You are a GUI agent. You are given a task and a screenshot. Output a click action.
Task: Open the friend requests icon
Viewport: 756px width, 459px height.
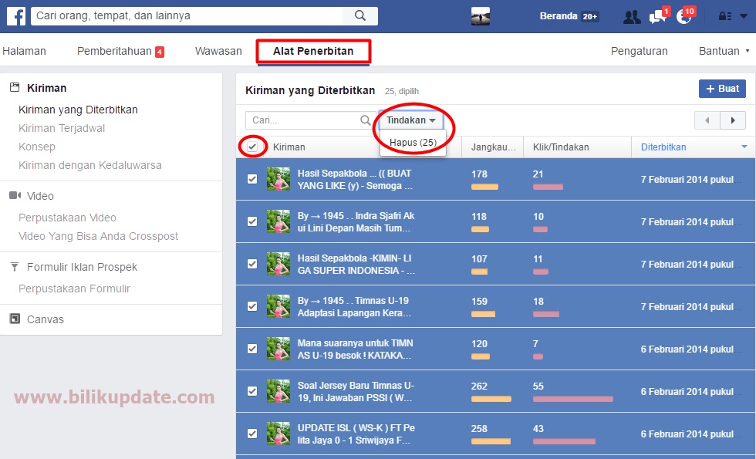click(x=631, y=15)
